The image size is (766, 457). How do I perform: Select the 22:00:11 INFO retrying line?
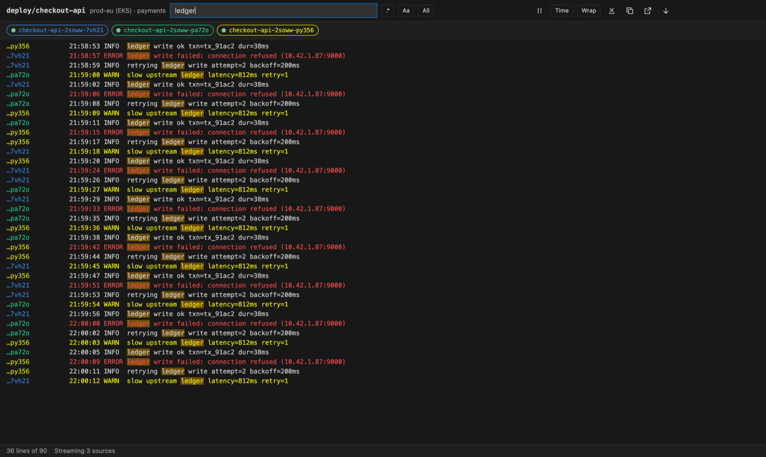[383, 372]
